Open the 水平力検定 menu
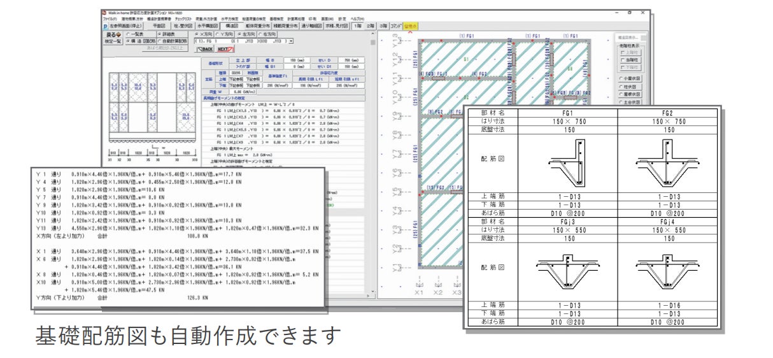This screenshot has height=358, width=773. pyautogui.click(x=230, y=18)
